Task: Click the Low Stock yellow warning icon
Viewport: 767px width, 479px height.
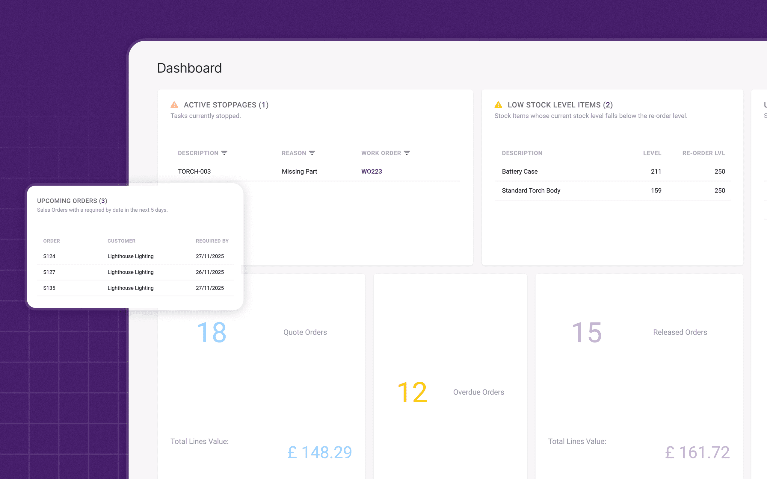Action: (498, 105)
